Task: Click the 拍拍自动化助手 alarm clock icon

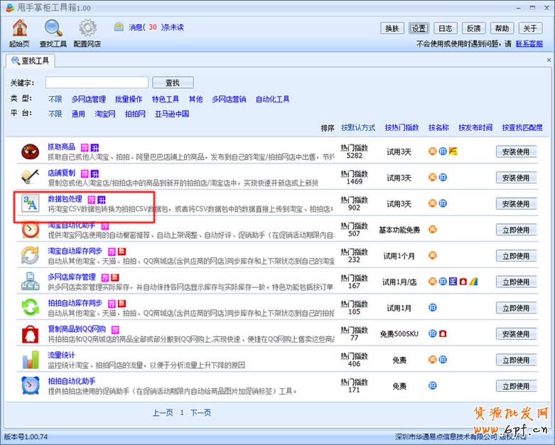Action: 30,385
